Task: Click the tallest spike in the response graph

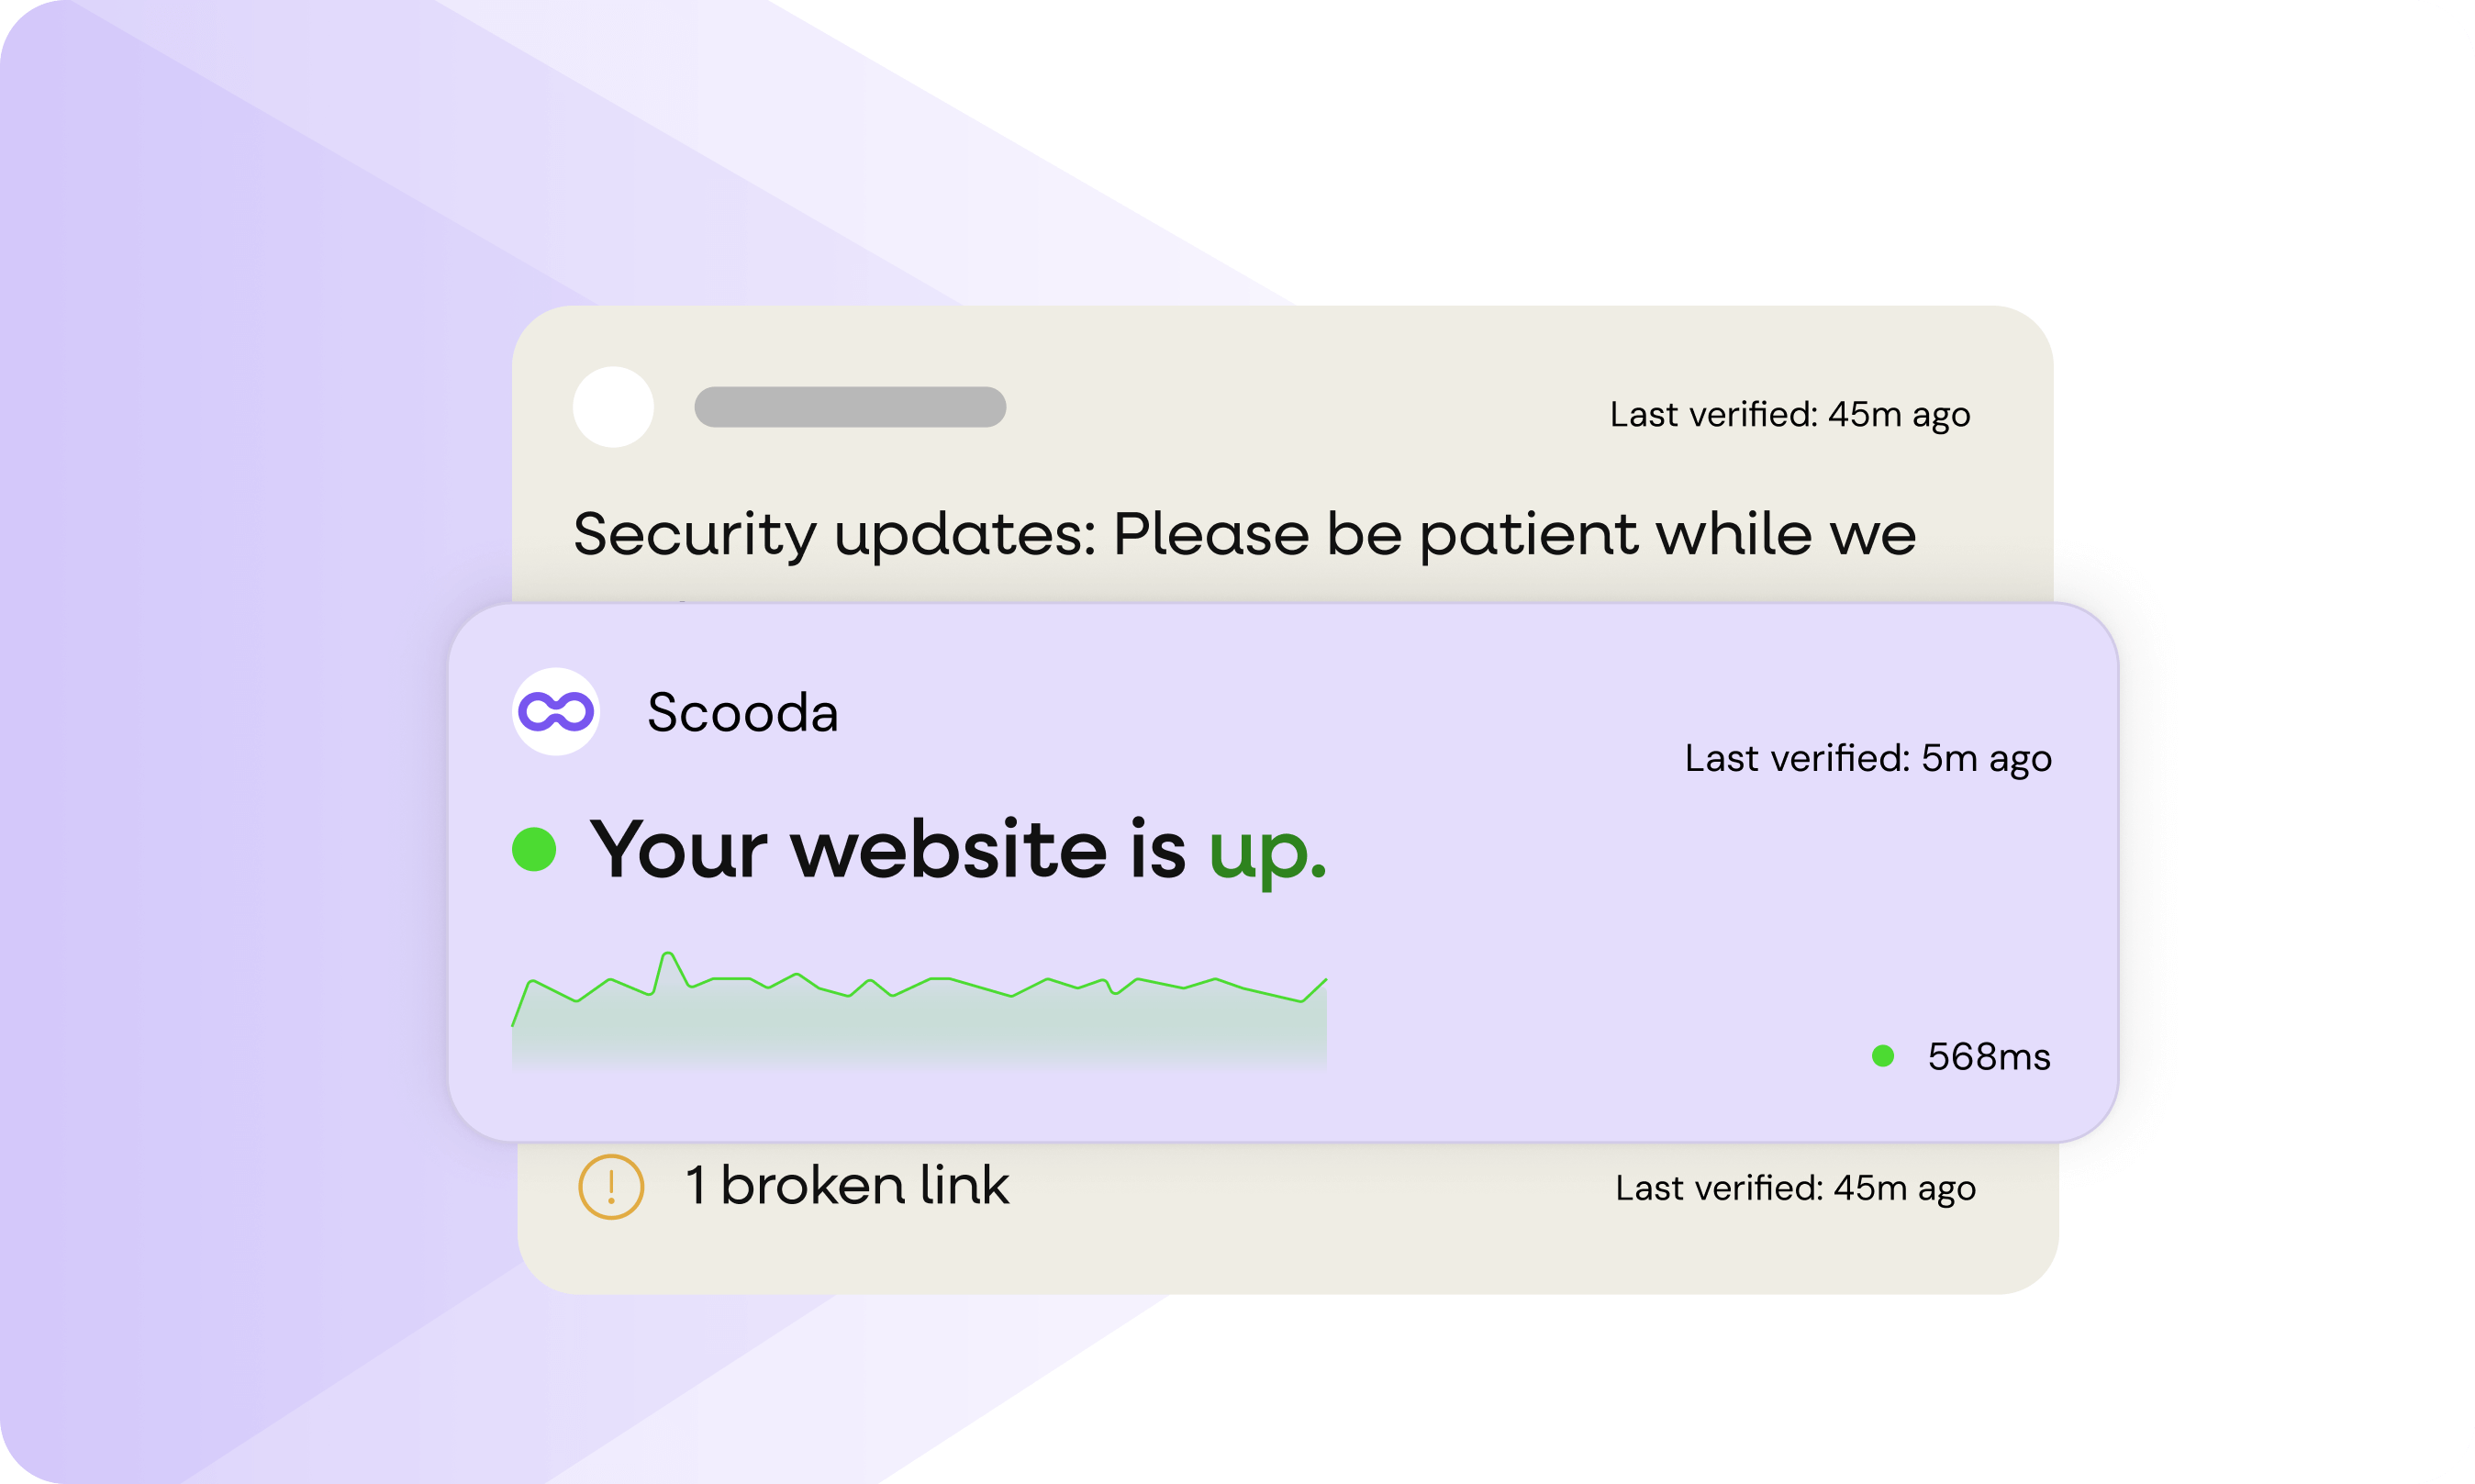Action: (x=668, y=955)
